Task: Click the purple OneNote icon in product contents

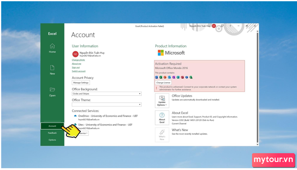Action: click(x=174, y=77)
